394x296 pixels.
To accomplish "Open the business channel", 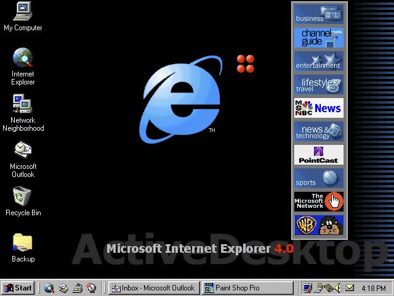I will [x=319, y=14].
